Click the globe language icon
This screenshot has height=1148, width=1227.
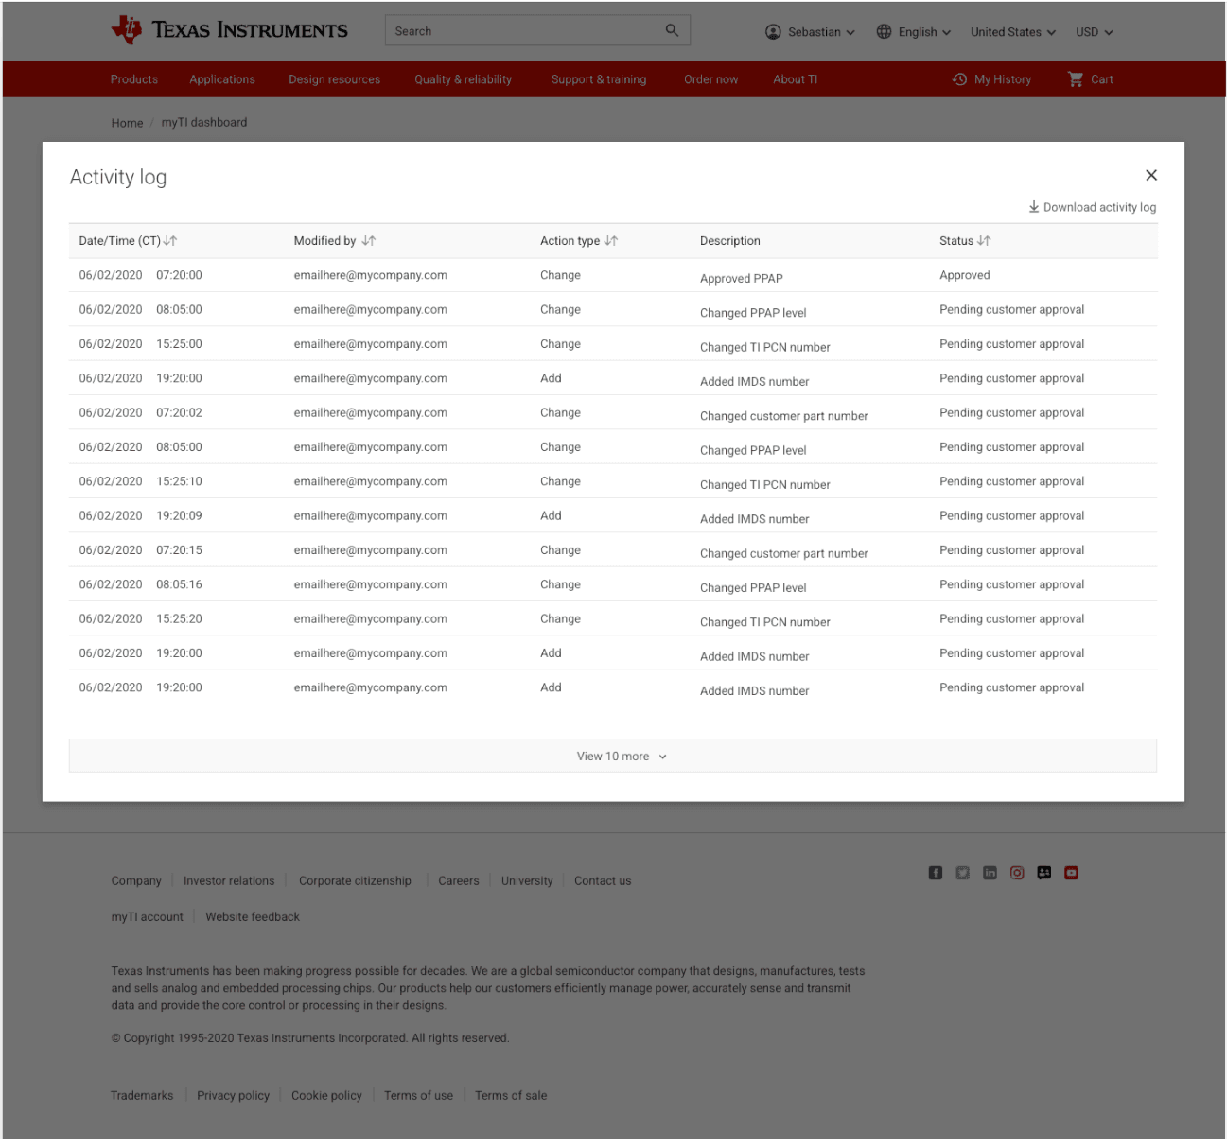(x=884, y=32)
